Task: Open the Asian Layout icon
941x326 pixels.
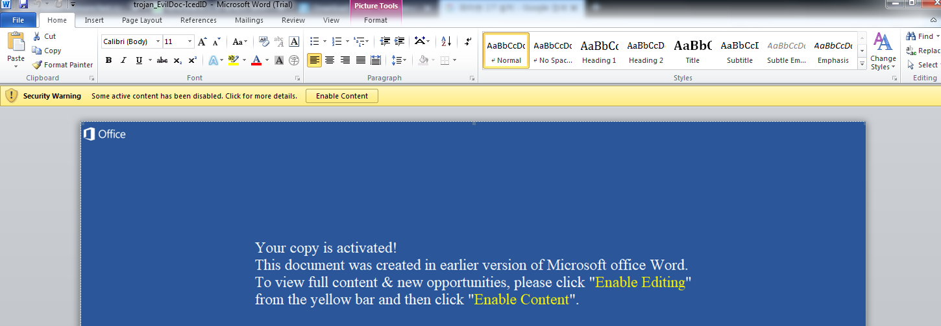Action: 419,41
